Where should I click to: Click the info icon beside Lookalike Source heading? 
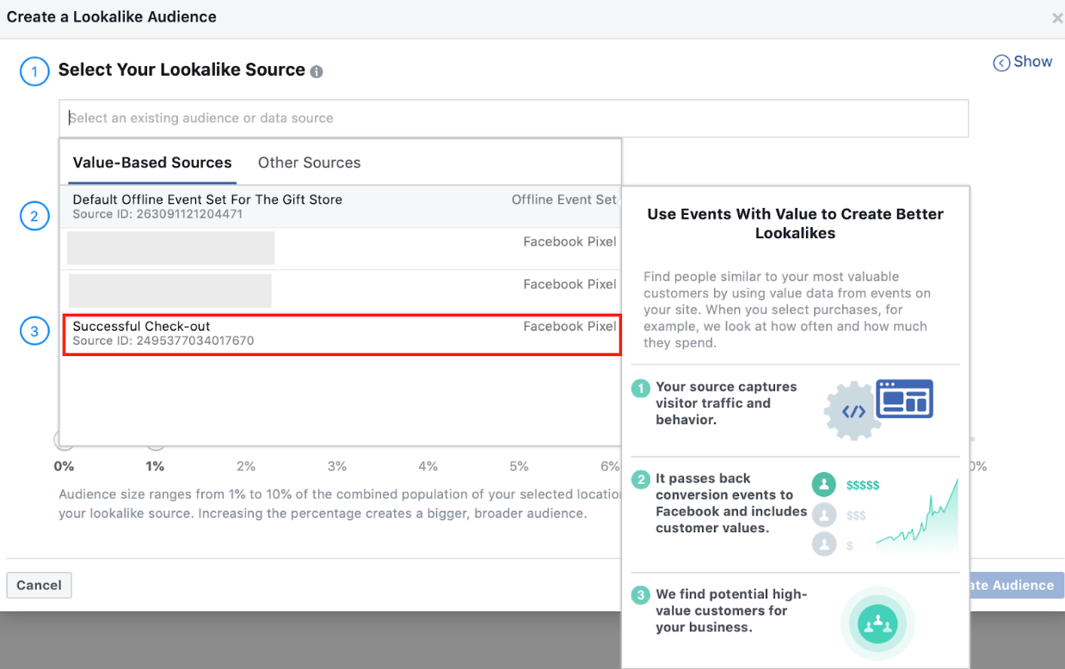(317, 72)
